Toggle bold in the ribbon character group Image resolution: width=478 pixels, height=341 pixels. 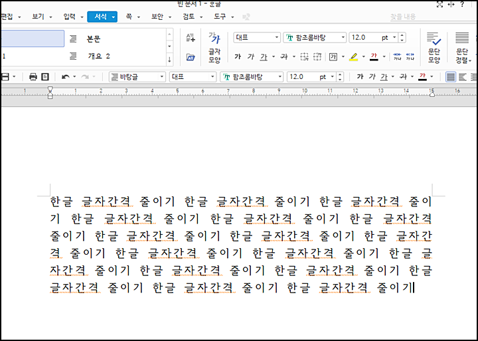pyautogui.click(x=238, y=56)
